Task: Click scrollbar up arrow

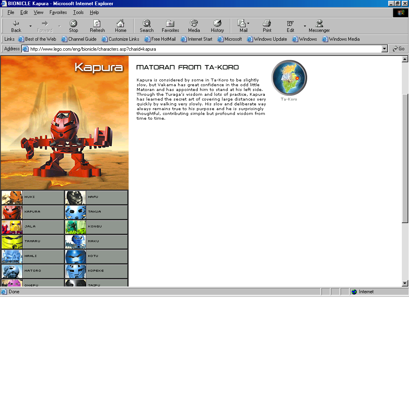Action: point(405,59)
